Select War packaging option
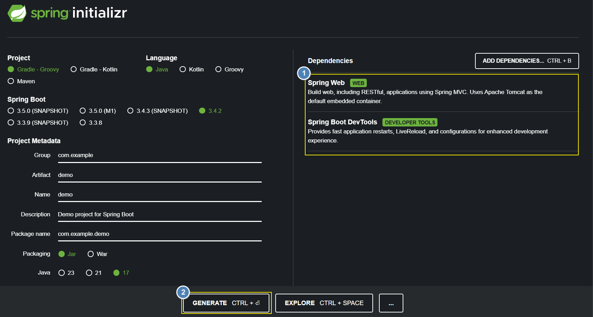This screenshot has height=317, width=593. tap(97, 254)
